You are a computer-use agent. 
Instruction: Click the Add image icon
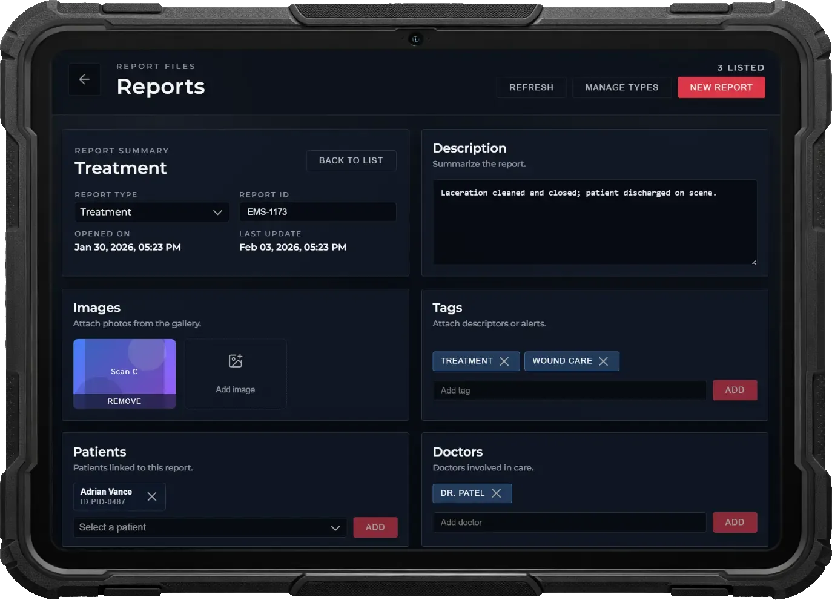pyautogui.click(x=236, y=361)
